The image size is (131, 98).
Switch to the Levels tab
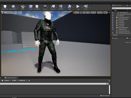point(129,5)
